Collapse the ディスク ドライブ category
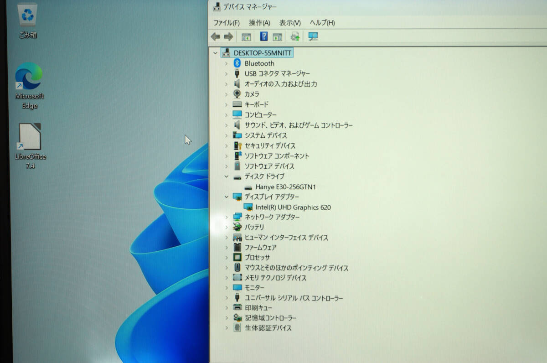Screen dimensions: 547x363 click(x=226, y=176)
